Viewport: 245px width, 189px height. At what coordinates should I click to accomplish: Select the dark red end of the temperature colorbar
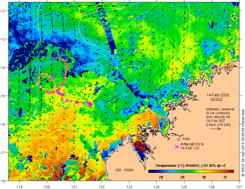pos(232,171)
